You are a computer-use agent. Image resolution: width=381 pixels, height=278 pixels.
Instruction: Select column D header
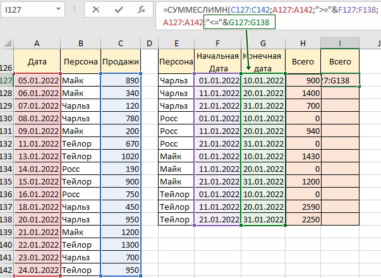(150, 43)
